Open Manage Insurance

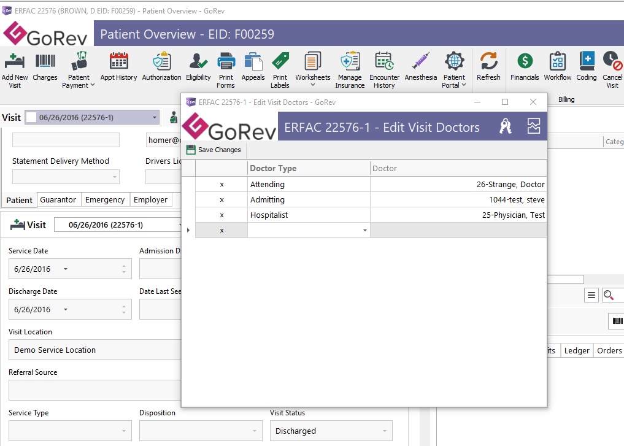tap(350, 70)
